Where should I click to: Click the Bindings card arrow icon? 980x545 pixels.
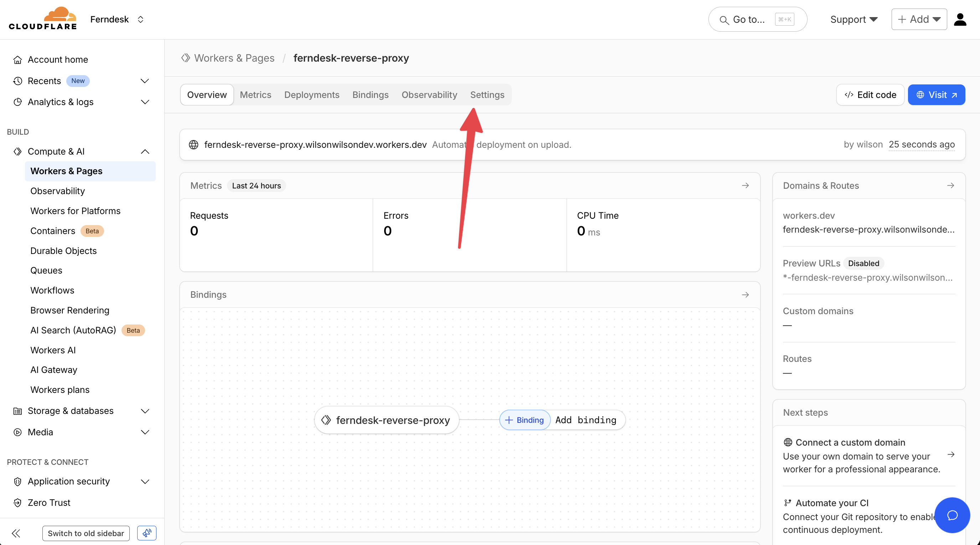745,295
